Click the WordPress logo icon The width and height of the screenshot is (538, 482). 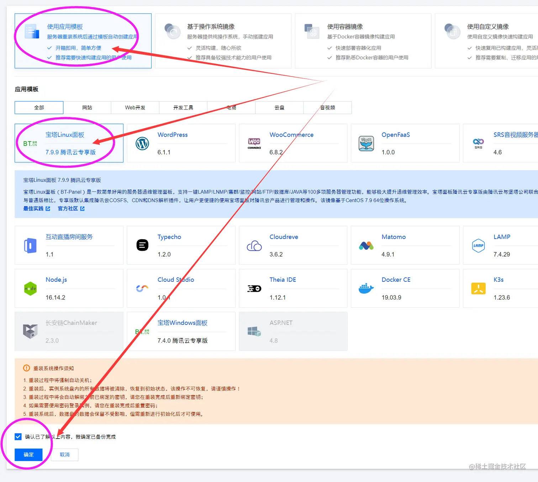(142, 143)
